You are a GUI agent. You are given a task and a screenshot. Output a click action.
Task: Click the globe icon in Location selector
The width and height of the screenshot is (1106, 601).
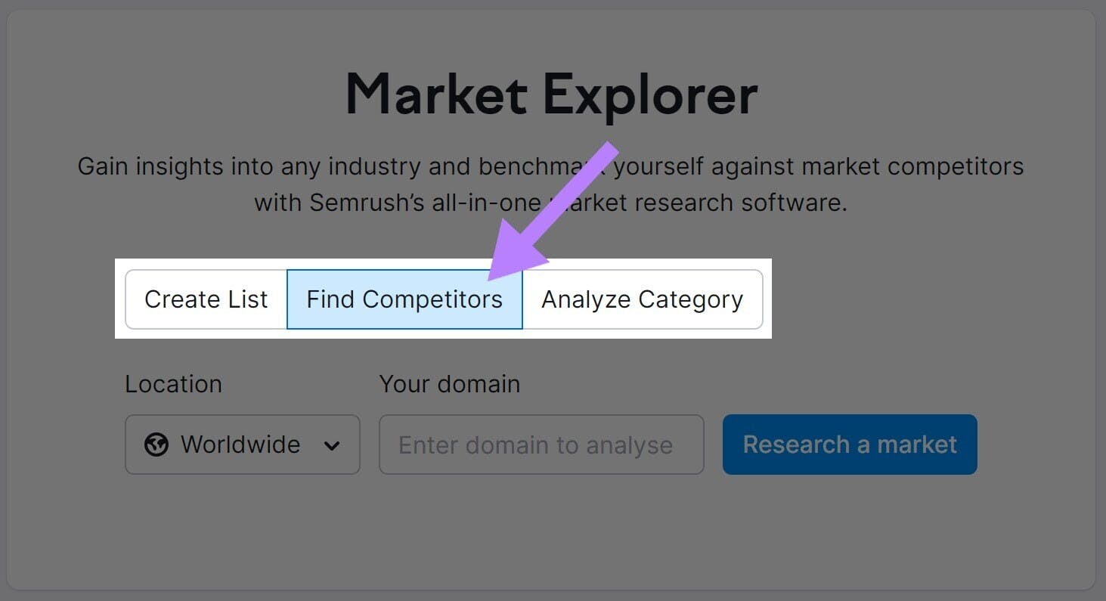(x=156, y=445)
